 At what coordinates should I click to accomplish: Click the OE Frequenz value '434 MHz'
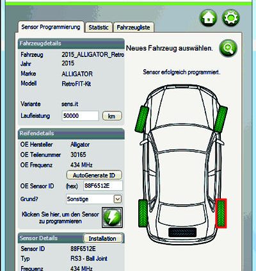(81, 165)
